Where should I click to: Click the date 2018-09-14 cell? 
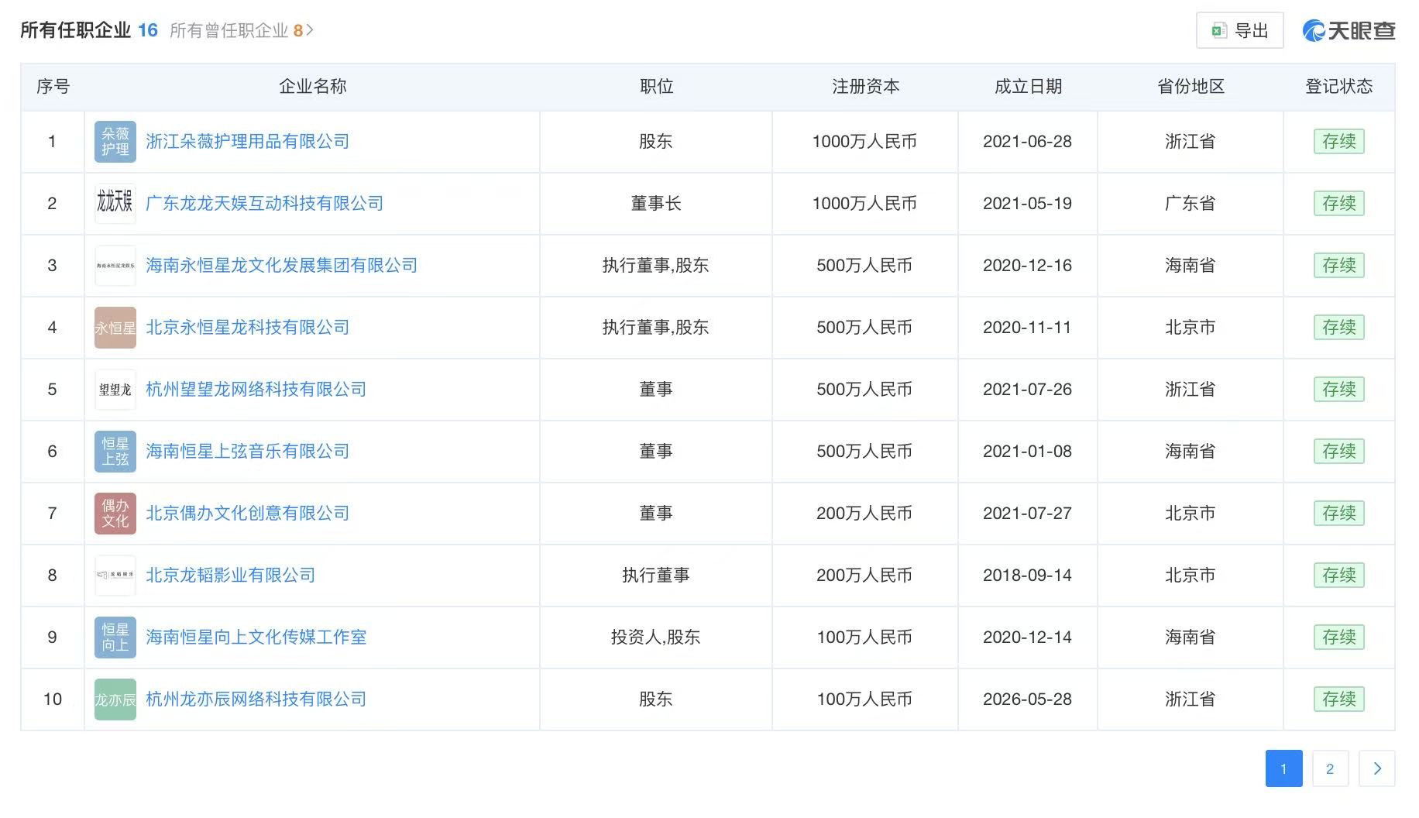pyautogui.click(x=1027, y=576)
